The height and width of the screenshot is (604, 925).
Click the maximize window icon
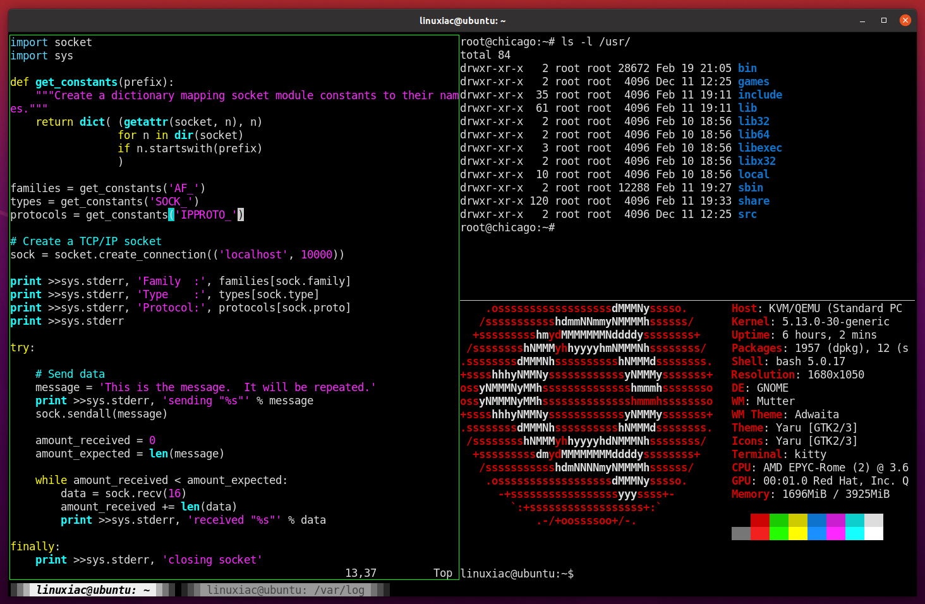click(x=883, y=20)
